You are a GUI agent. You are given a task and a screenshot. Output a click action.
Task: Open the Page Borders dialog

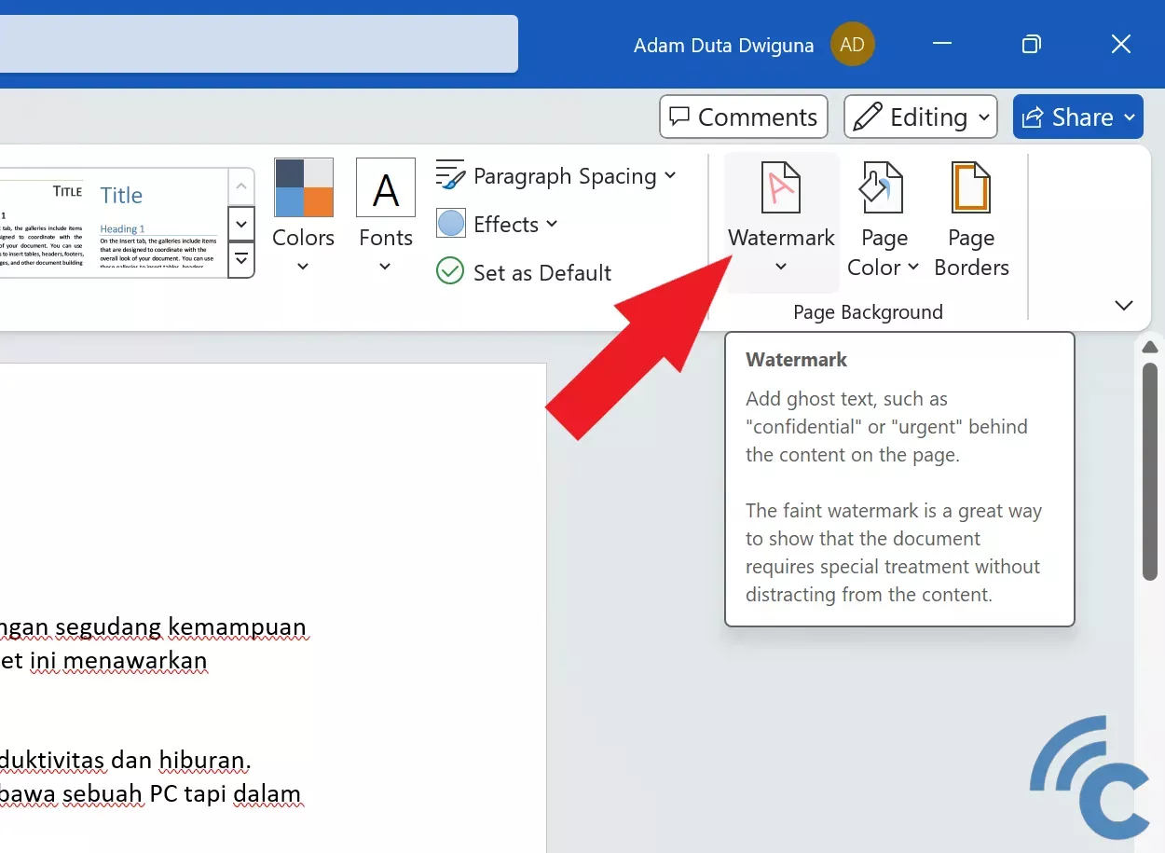971,222
